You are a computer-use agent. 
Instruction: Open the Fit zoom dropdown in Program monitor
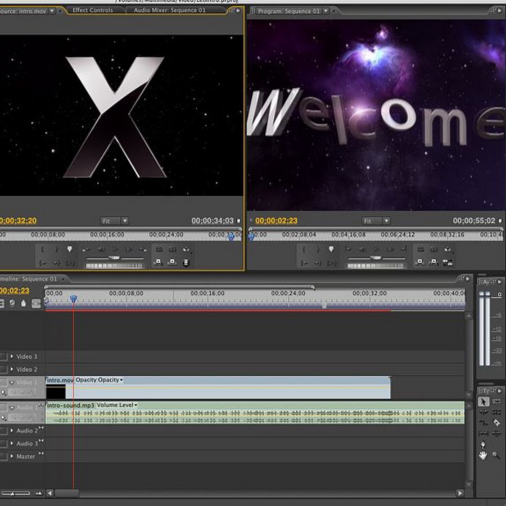[374, 221]
